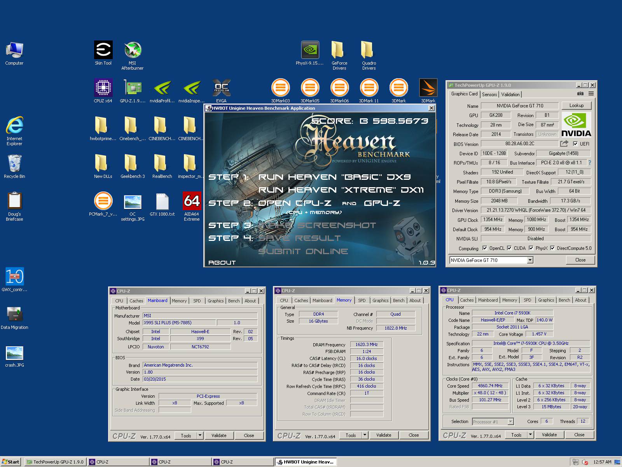
Task: Click the DRAM Frequency value 1620.3 MHz
Action: click(x=367, y=344)
